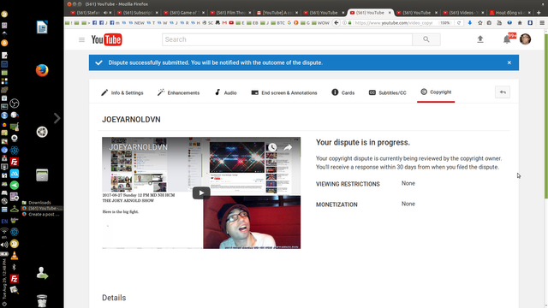Click the video title JOEYARNOLDVN overlay
Screen dimensions: 548x308
click(x=138, y=147)
